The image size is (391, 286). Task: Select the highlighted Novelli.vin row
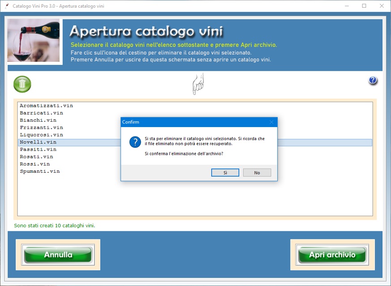(195, 142)
